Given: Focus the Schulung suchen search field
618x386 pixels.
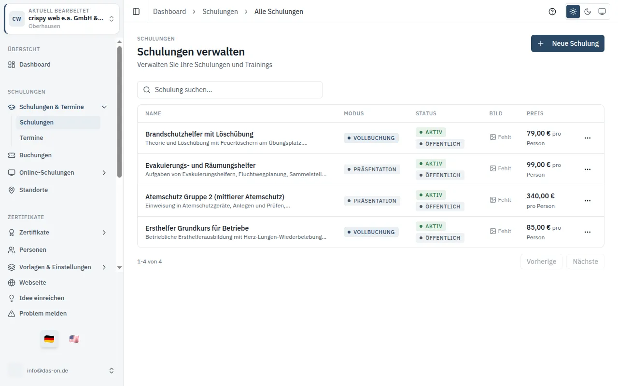Looking at the screenshot, I should click(x=230, y=90).
